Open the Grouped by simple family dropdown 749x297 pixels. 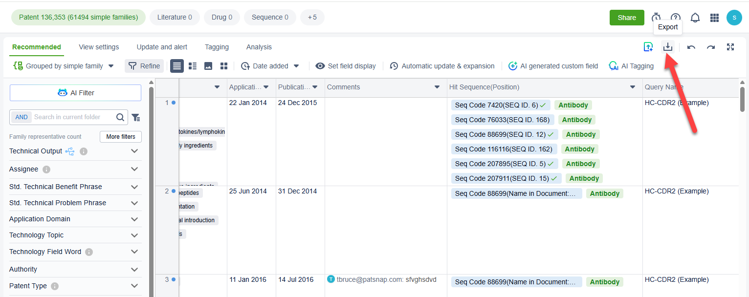[x=64, y=66]
